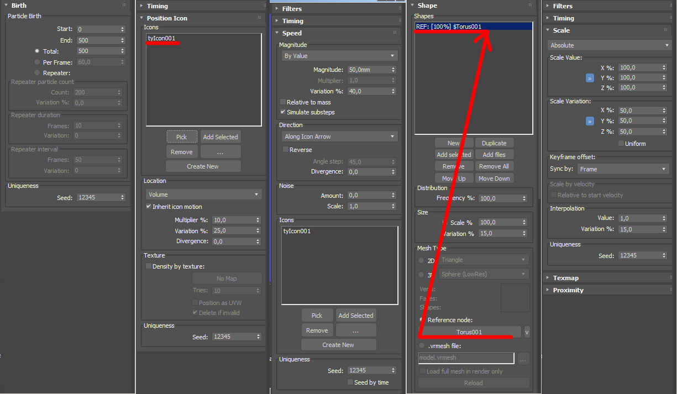The width and height of the screenshot is (677, 394).
Task: Click the grip handle on the Shape rollout header
Action: pos(530,5)
